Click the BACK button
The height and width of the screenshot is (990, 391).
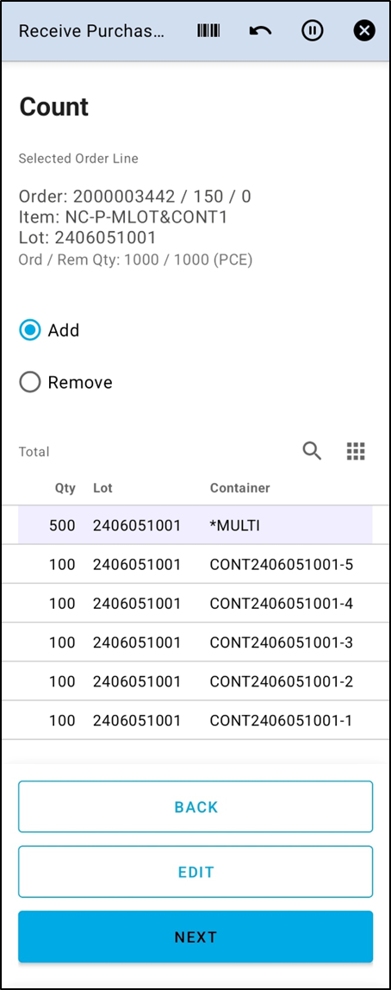(x=195, y=807)
